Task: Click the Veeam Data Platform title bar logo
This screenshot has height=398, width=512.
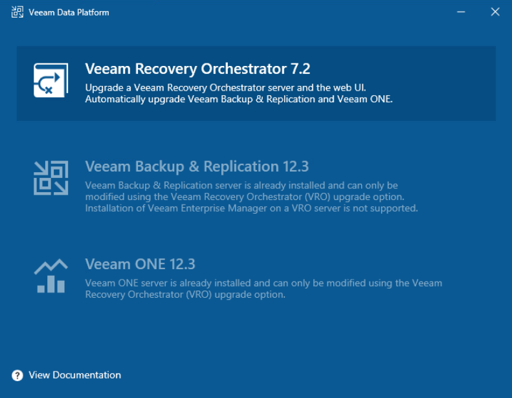Action: pyautogui.click(x=17, y=12)
